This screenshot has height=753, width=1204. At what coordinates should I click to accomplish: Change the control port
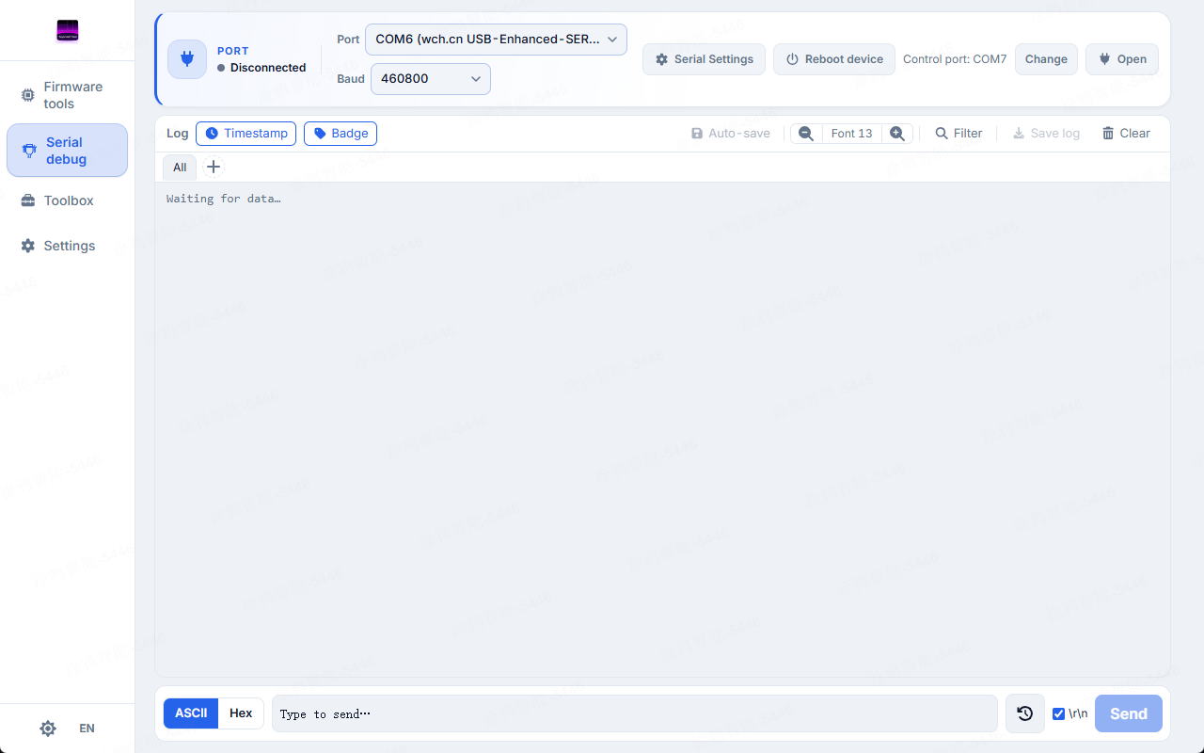pos(1046,59)
